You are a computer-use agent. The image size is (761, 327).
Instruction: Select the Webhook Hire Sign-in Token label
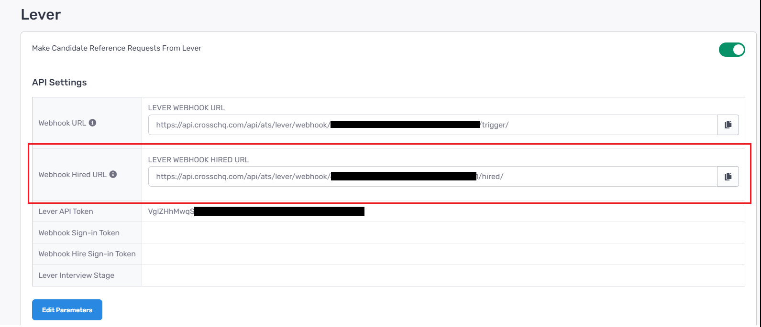click(87, 253)
